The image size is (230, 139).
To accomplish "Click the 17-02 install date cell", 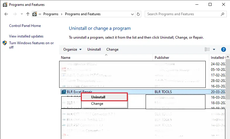I will point(218,75).
